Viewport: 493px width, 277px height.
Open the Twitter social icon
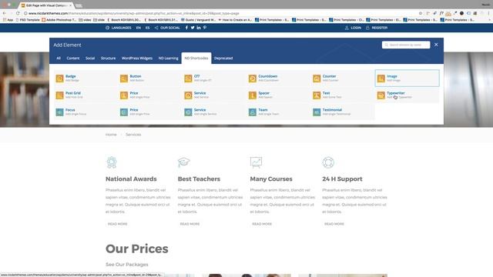point(193,28)
